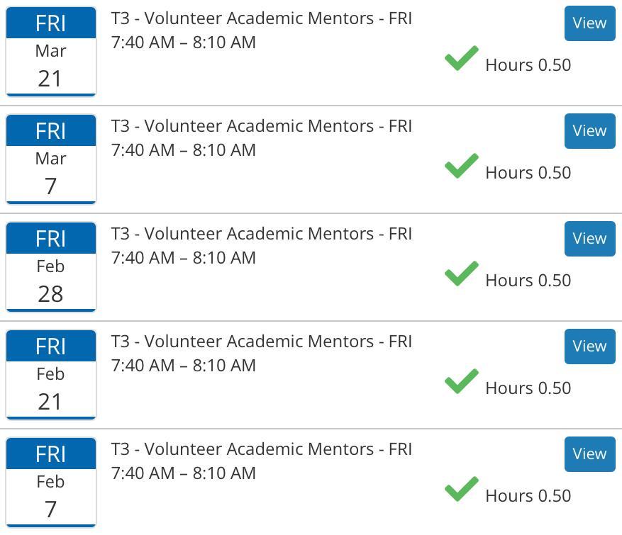
Task: Click the Feb 7 calendar date icon
Action: click(50, 483)
